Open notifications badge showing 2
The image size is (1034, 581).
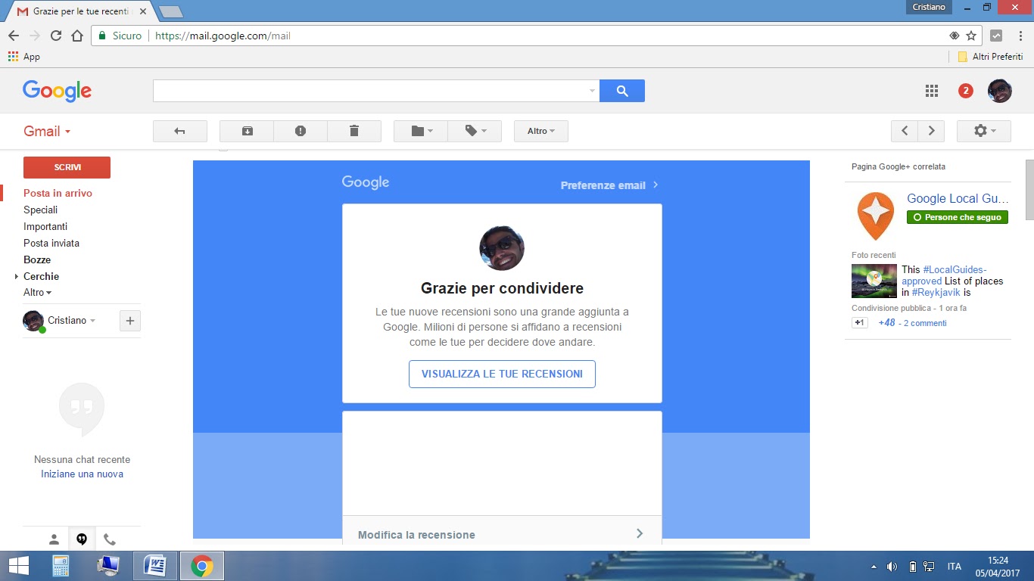coord(965,91)
